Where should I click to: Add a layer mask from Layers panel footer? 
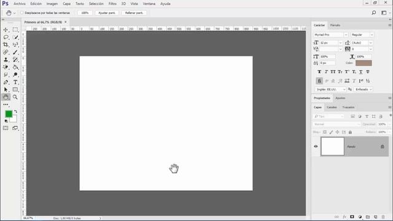pyautogui.click(x=352, y=217)
